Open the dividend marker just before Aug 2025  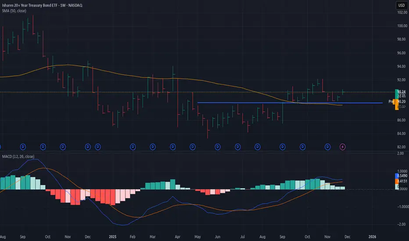coord(258,147)
